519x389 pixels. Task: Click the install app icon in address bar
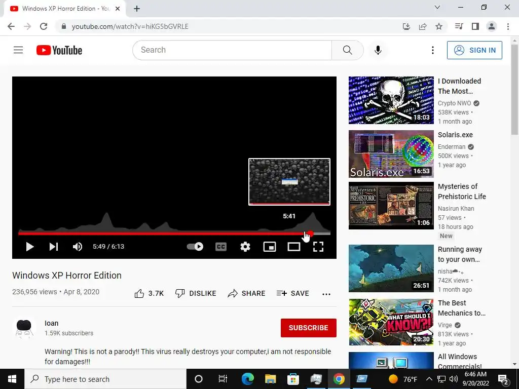tap(406, 26)
